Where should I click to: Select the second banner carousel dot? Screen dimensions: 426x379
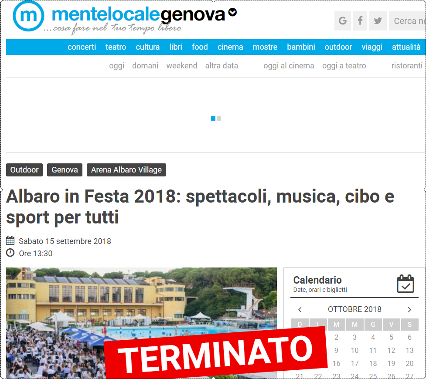point(219,118)
